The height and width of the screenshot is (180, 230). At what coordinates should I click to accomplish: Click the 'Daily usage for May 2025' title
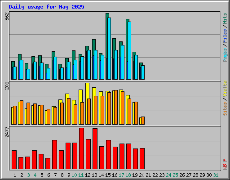click(x=46, y=7)
